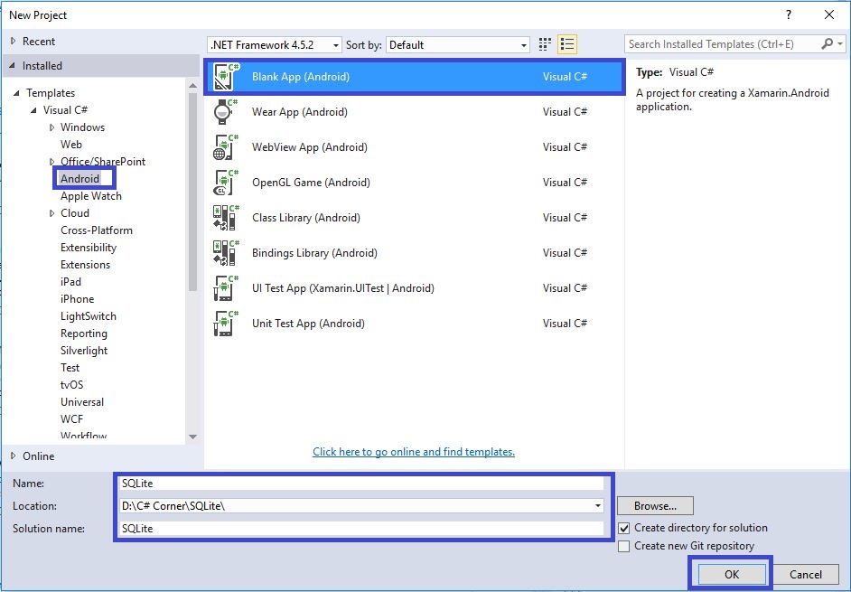Uncheck Create directory for solution
This screenshot has height=592, width=851.
[622, 528]
